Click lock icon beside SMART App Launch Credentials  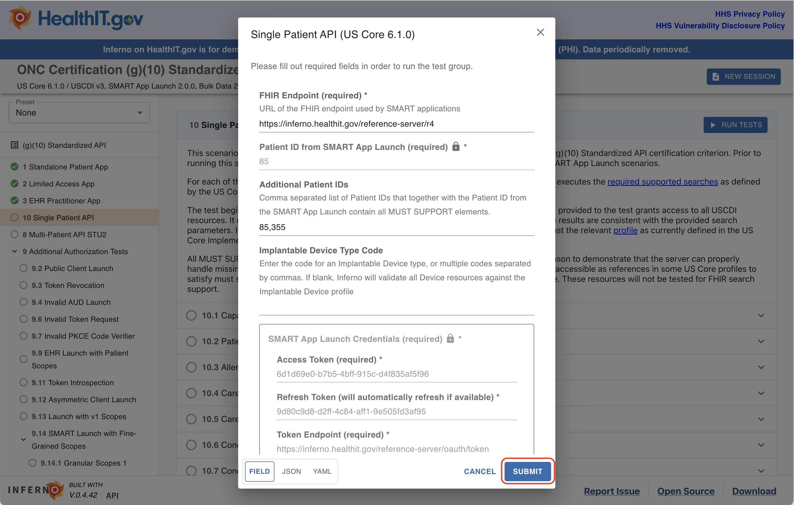450,338
